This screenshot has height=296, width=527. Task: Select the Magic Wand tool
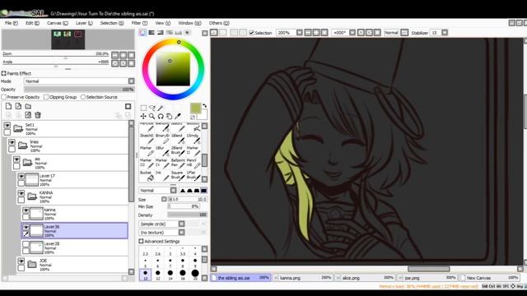(161, 108)
